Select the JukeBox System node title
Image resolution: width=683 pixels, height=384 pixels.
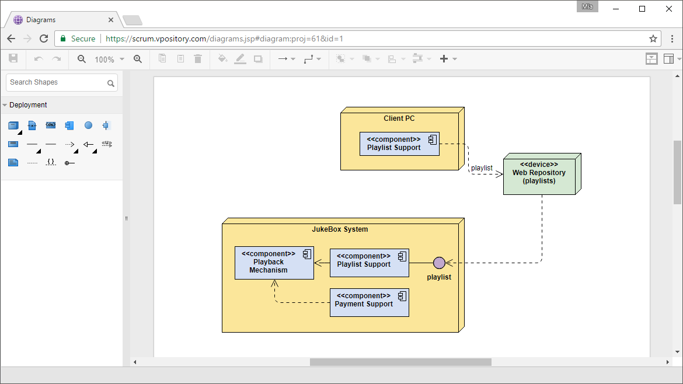click(340, 229)
